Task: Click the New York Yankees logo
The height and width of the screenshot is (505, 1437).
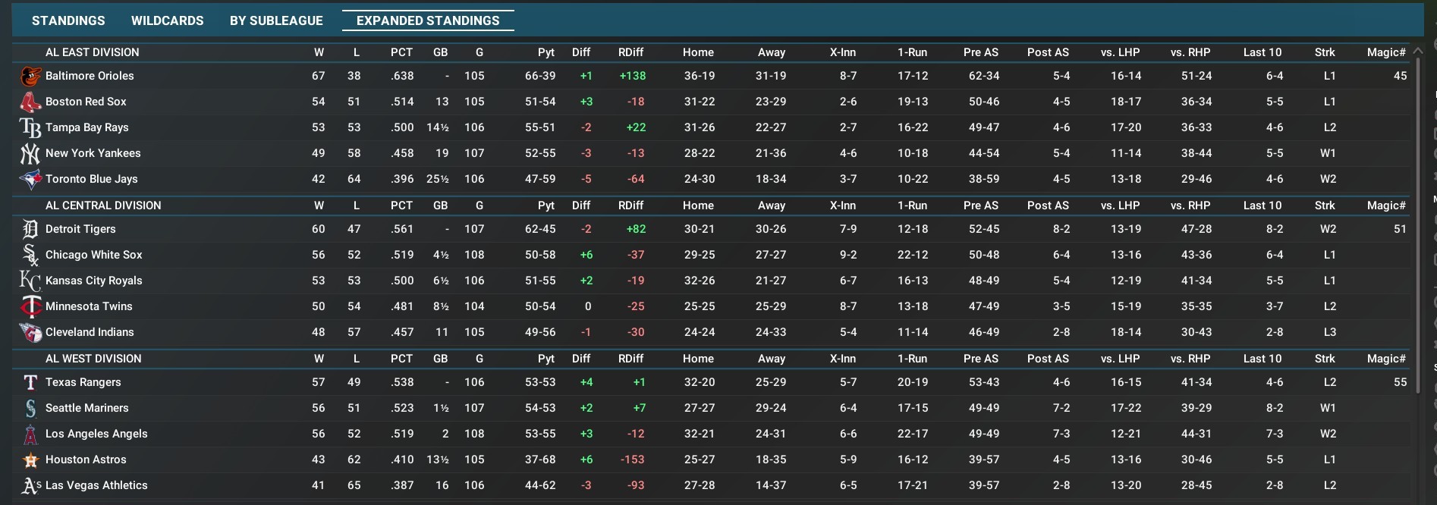Action: (30, 153)
